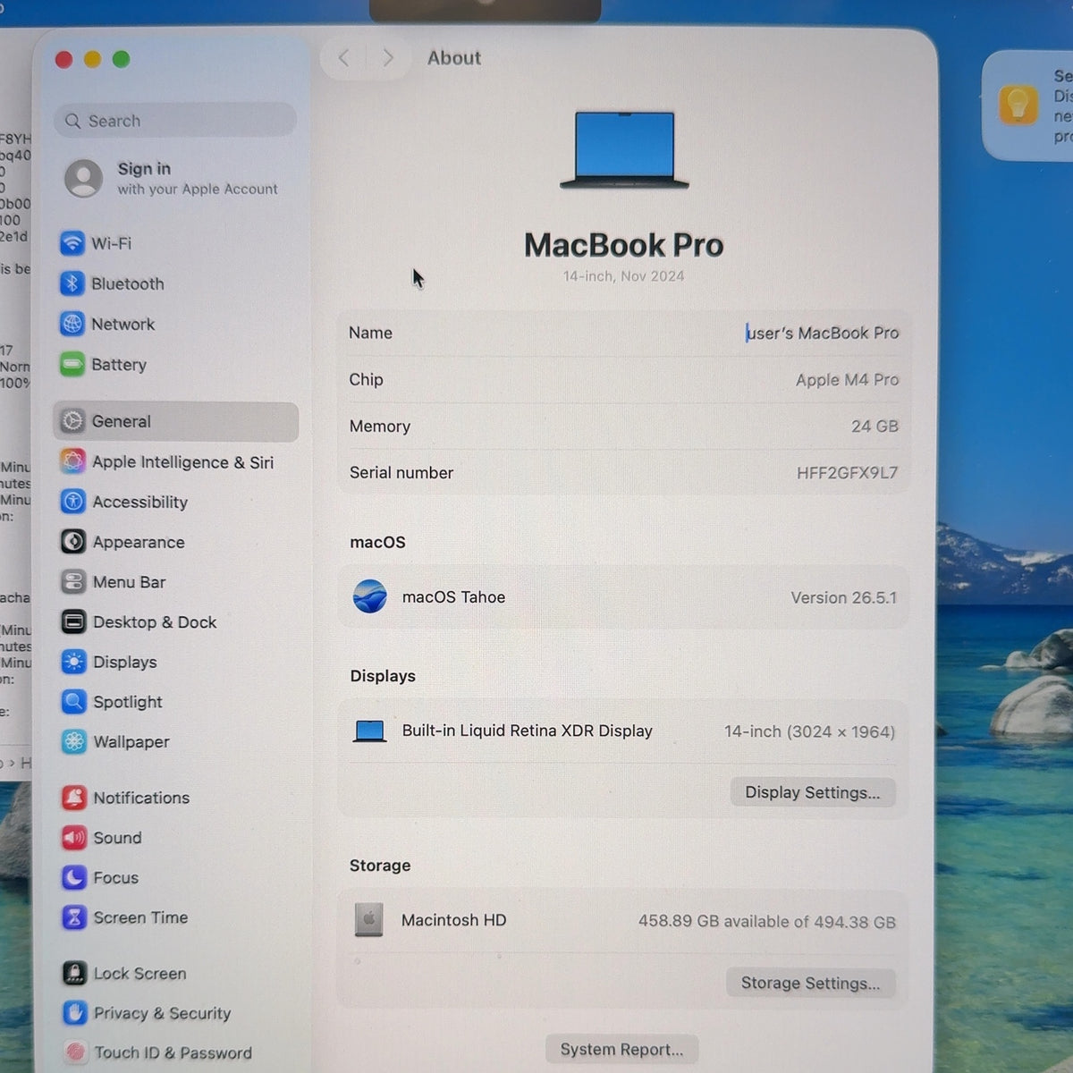Open the Desktop & Dock icon

[73, 621]
